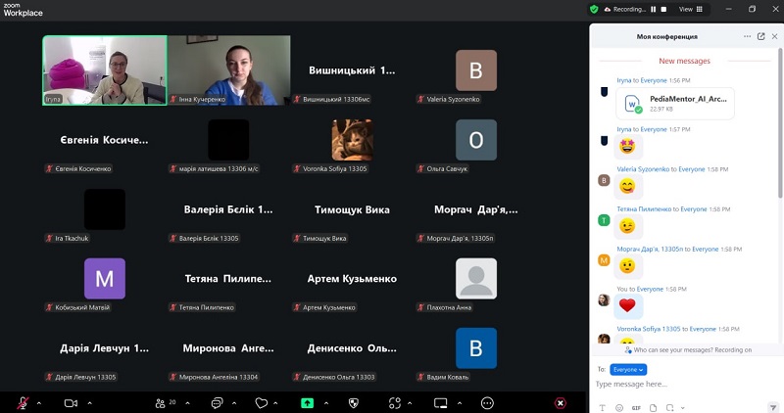Click the red end meeting button
The height and width of the screenshot is (413, 784).
561,402
